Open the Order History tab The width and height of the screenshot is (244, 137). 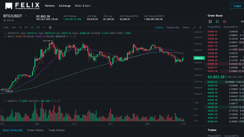(x=35, y=130)
